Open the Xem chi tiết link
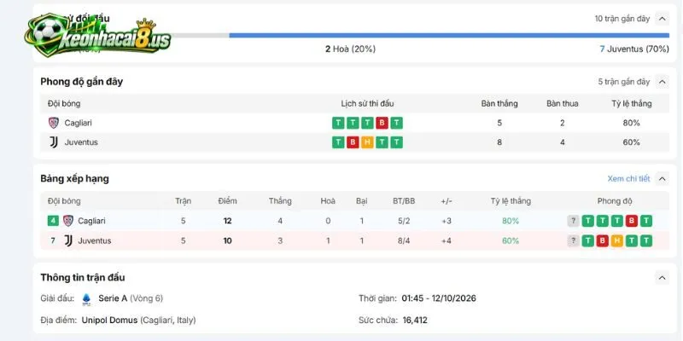 point(628,179)
